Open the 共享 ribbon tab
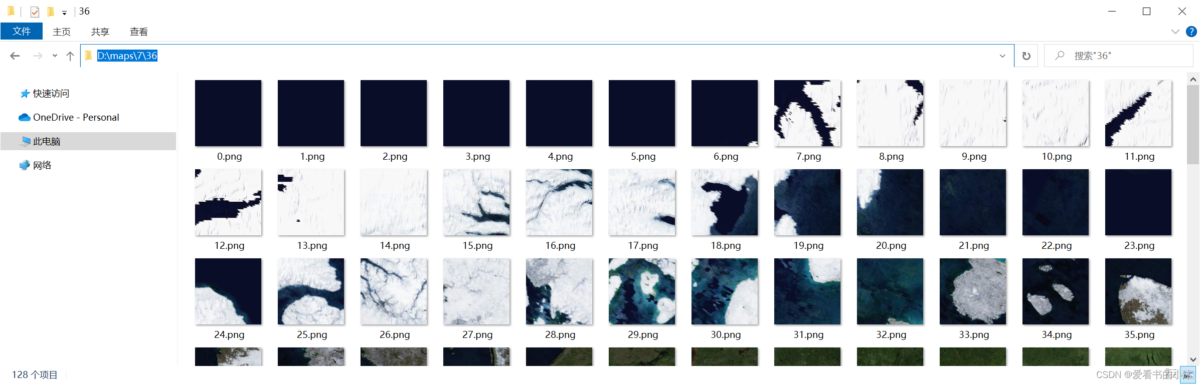The image size is (1200, 384). (x=100, y=32)
